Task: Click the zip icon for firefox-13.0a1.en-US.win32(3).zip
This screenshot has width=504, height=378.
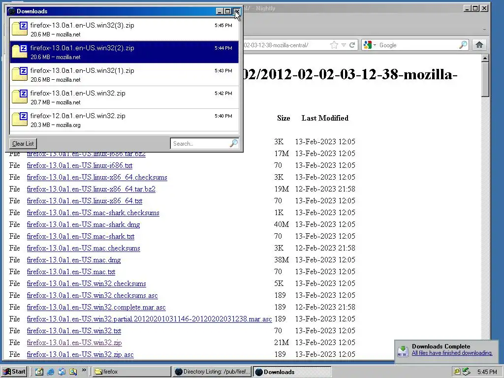Action: point(20,29)
